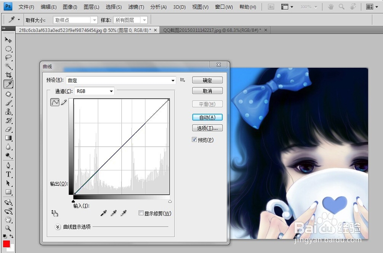Open the 图层(L) menu

pyautogui.click(x=92, y=7)
